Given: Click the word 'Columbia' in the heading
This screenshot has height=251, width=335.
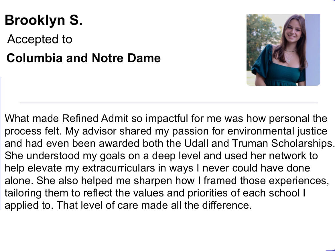Looking at the screenshot, I should [x=34, y=58].
